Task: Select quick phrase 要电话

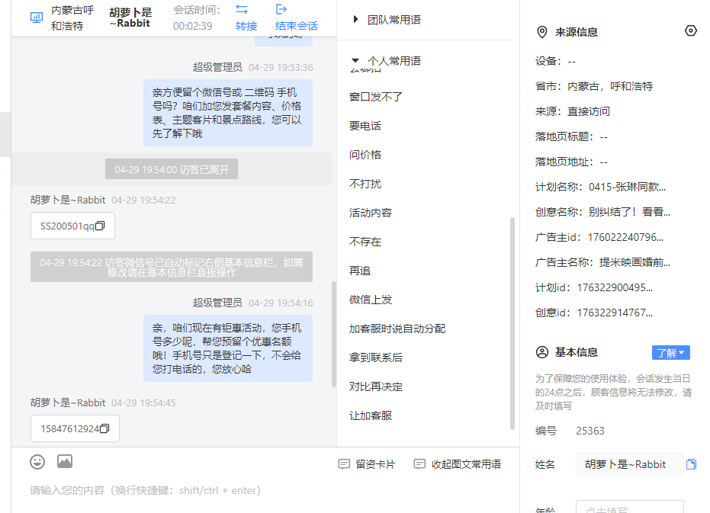Action: (365, 126)
